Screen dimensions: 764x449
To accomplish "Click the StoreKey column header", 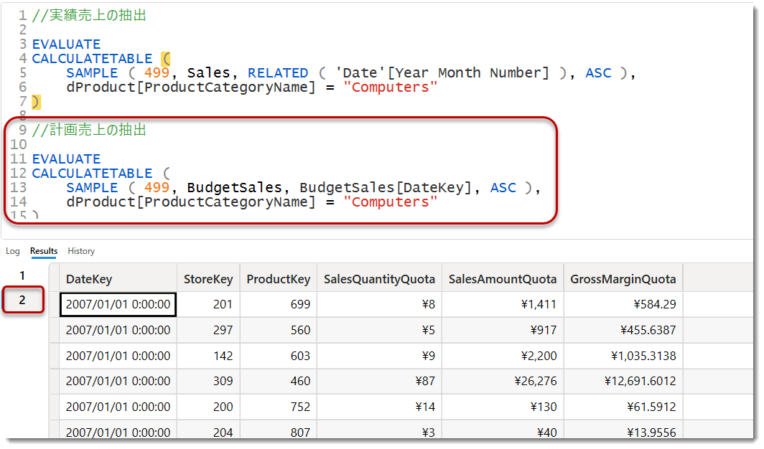I will point(208,279).
